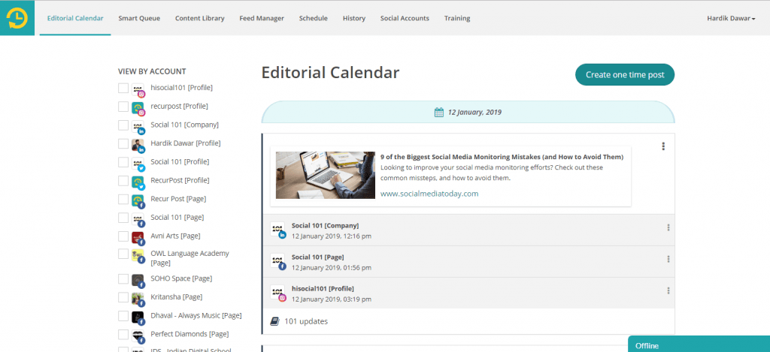Click book icon next to 101 updates
Image resolution: width=770 pixels, height=352 pixels.
click(x=275, y=321)
